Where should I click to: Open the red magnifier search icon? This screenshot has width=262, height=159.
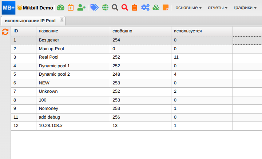(x=125, y=8)
